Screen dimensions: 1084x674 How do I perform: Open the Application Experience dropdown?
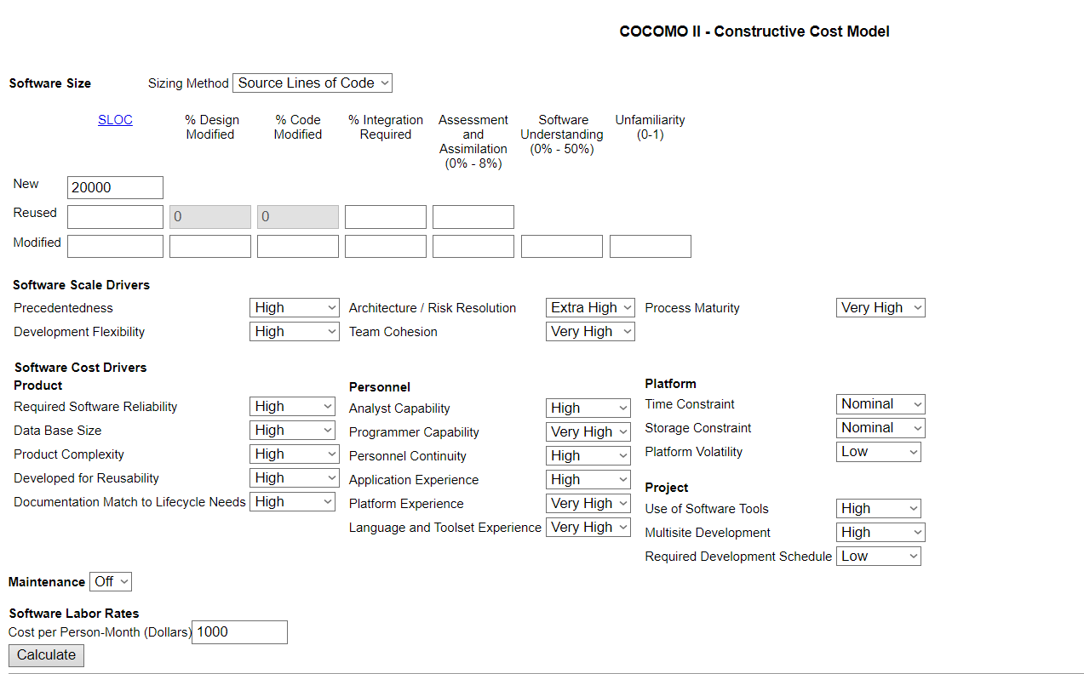click(x=588, y=480)
